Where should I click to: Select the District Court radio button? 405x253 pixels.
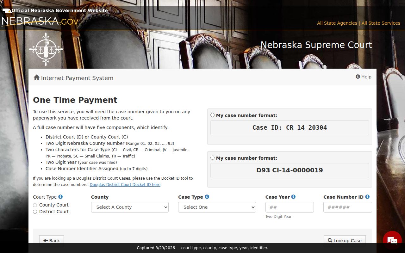35,212
